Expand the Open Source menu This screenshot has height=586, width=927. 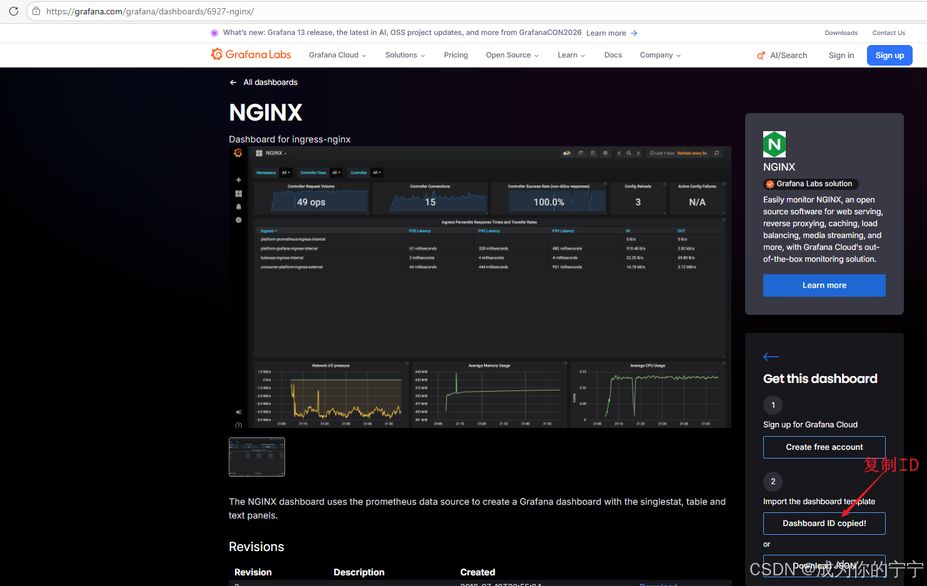click(512, 55)
